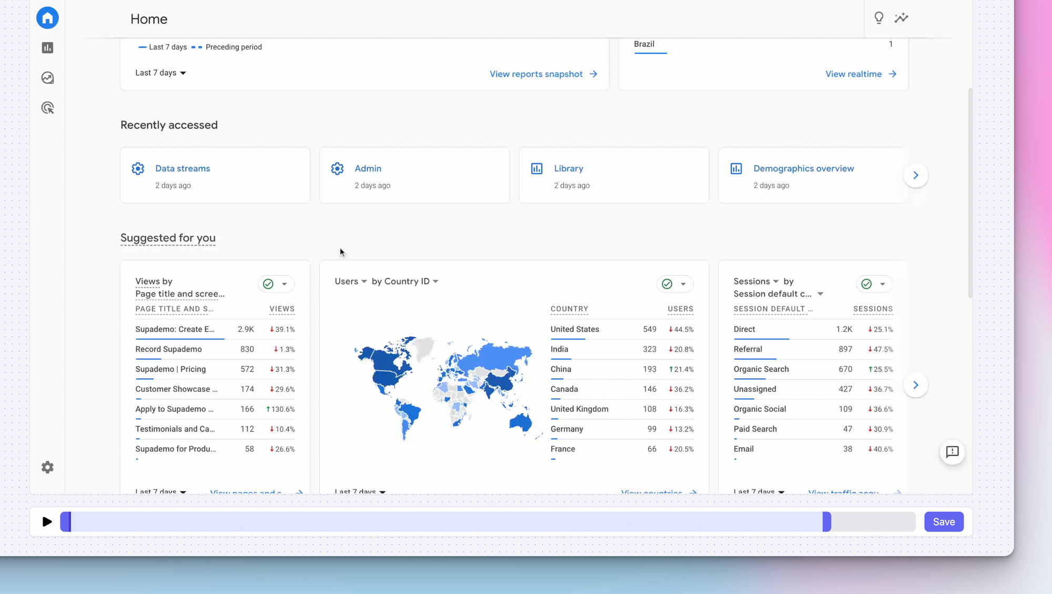This screenshot has width=1052, height=594.
Task: Click the page vertical scrollbar
Action: [x=970, y=193]
